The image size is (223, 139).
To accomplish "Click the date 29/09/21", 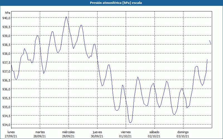I will (x=68, y=136).
